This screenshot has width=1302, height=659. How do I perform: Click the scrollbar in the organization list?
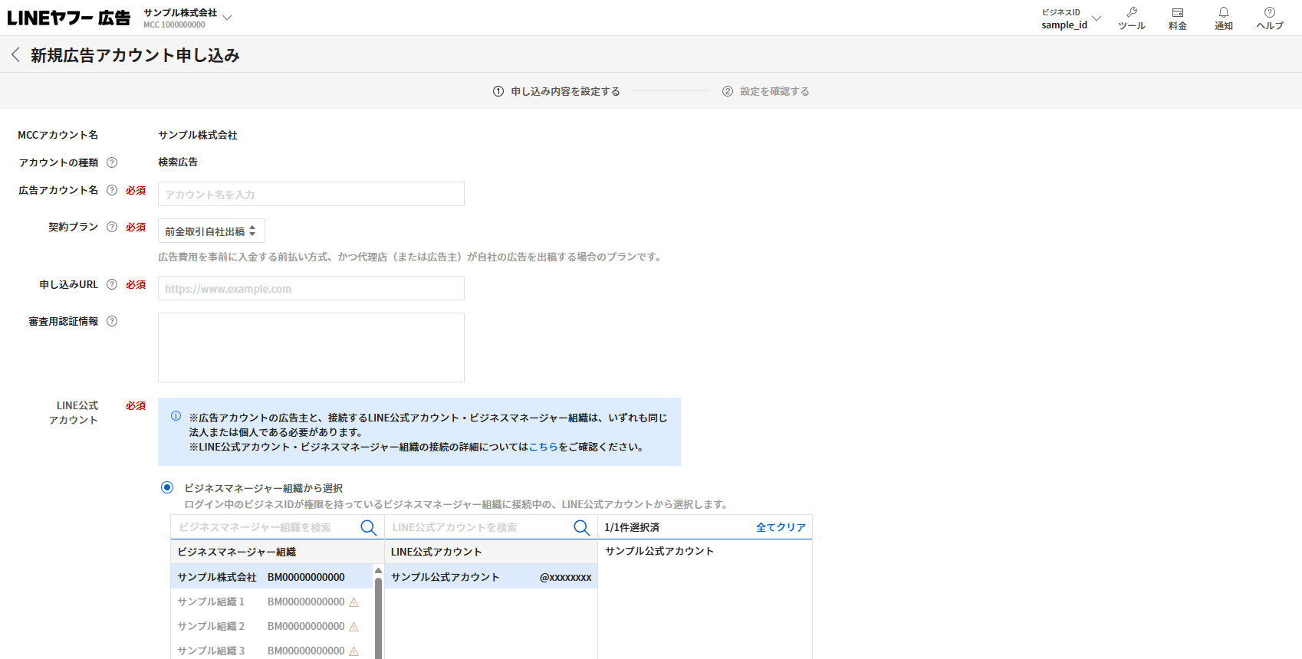378,617
